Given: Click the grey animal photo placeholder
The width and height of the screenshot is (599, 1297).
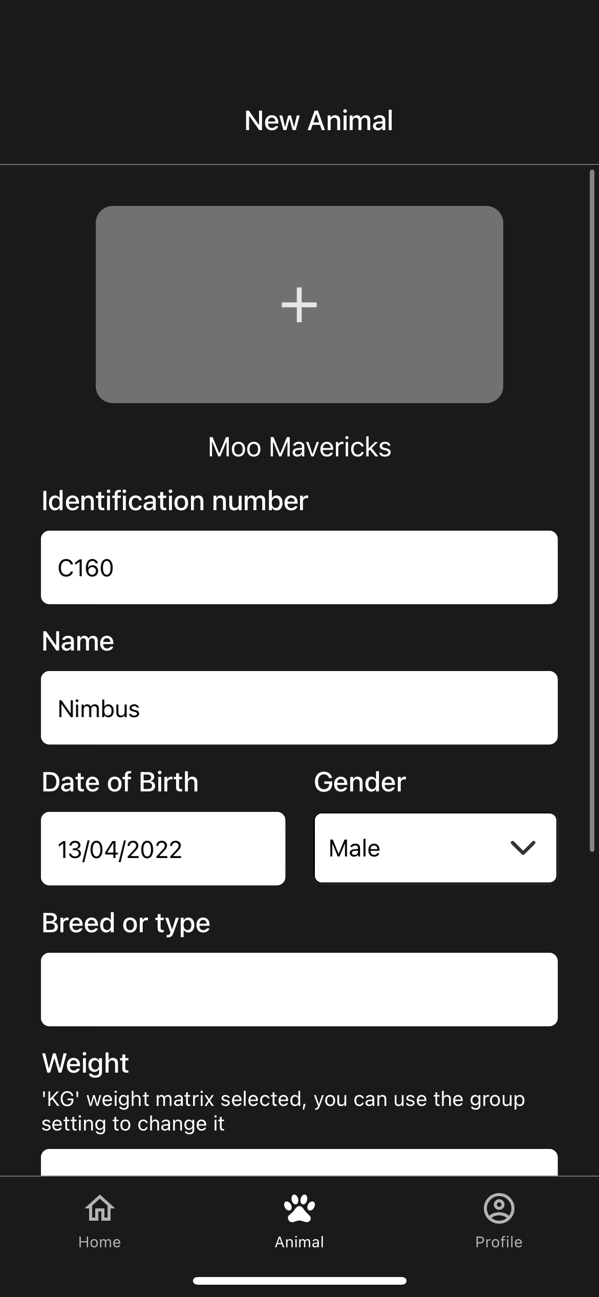Looking at the screenshot, I should point(299,305).
